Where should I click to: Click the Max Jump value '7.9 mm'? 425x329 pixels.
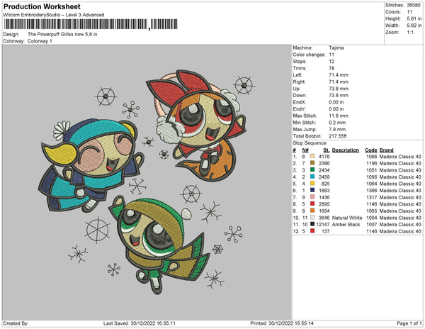337,129
